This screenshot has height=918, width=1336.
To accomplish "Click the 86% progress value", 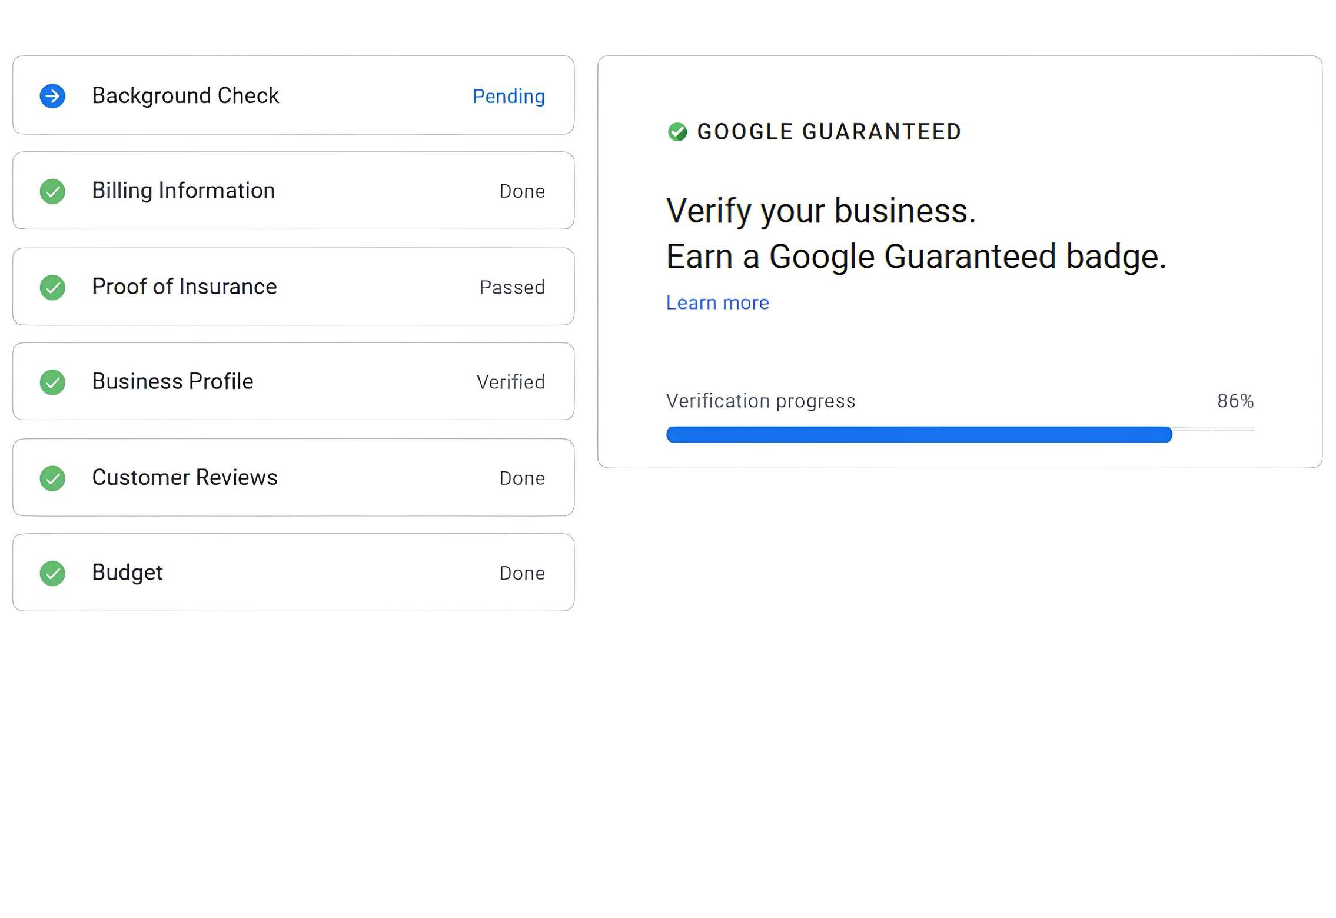I will 1235,401.
